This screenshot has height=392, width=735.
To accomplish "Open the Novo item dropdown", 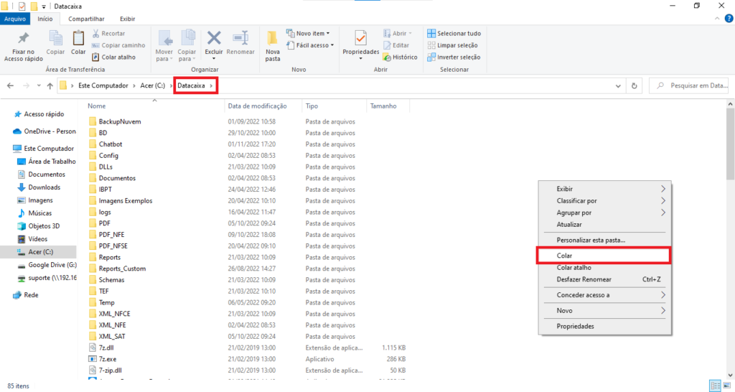I will click(308, 33).
